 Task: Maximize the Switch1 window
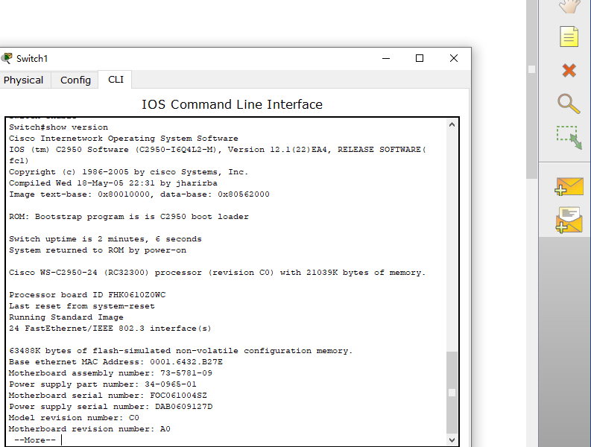coord(420,58)
